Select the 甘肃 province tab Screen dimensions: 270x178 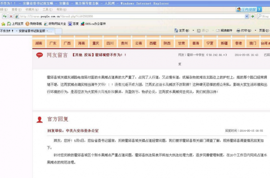pyautogui.click(x=181, y=43)
